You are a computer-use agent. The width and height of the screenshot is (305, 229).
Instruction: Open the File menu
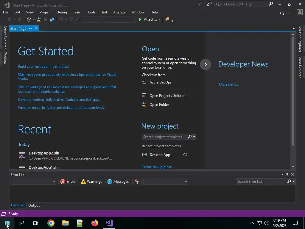tap(6, 12)
